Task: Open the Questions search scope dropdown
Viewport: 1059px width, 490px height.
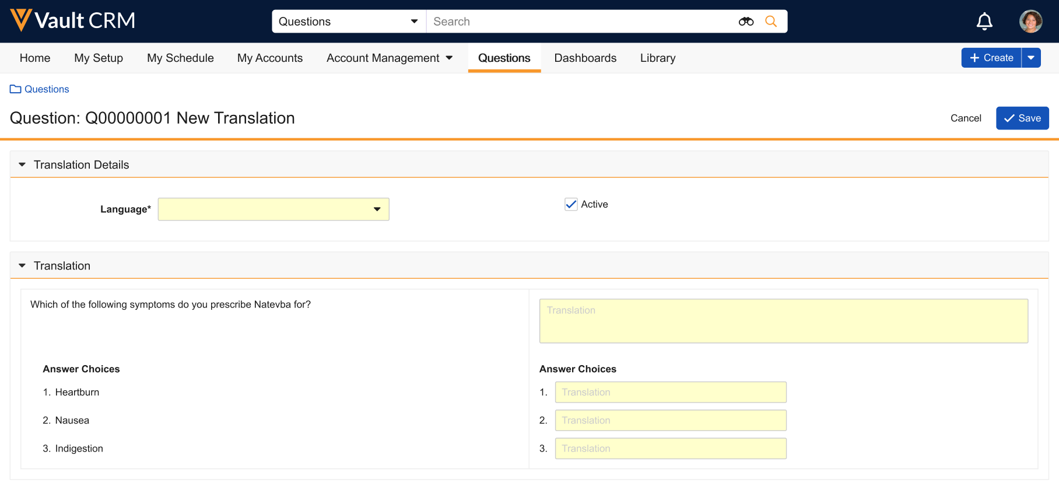Action: [348, 22]
